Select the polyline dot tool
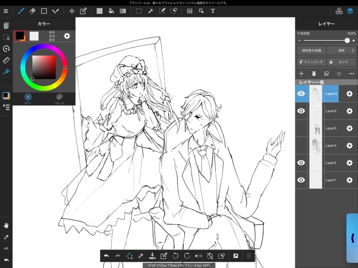This screenshot has width=358, height=268. [x=55, y=11]
